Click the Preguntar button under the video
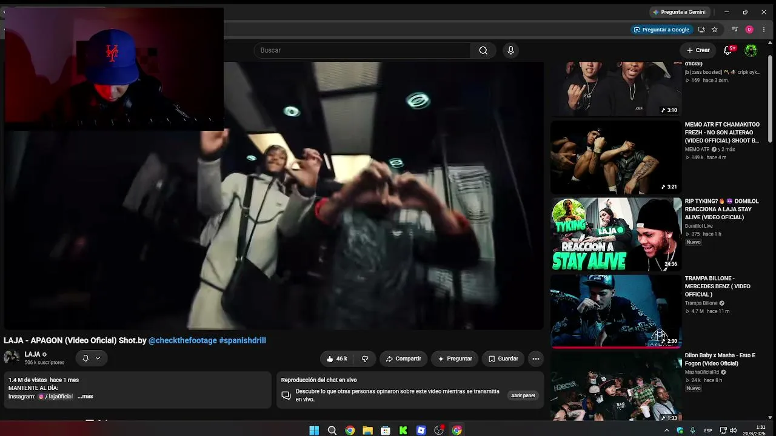This screenshot has width=776, height=436. click(x=455, y=358)
